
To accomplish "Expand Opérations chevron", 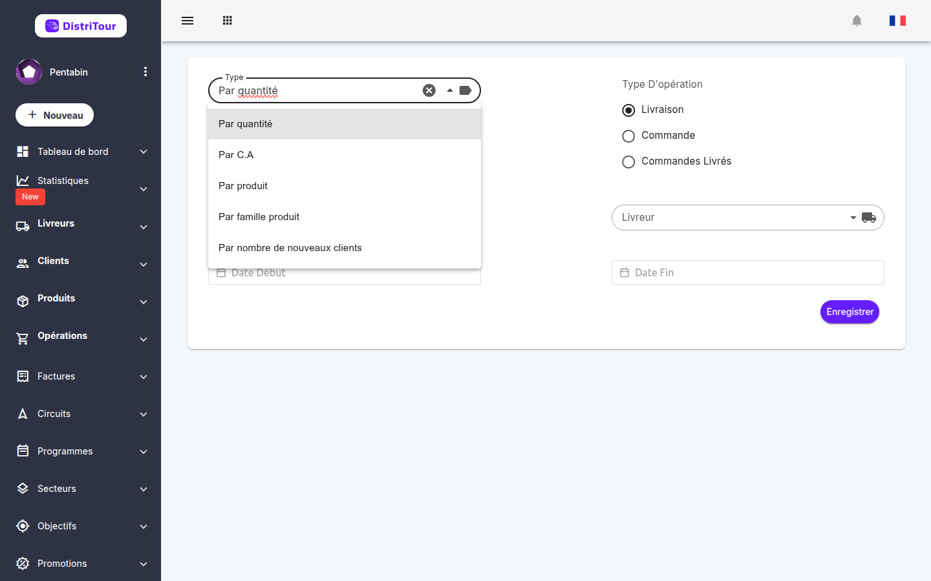I will [144, 340].
